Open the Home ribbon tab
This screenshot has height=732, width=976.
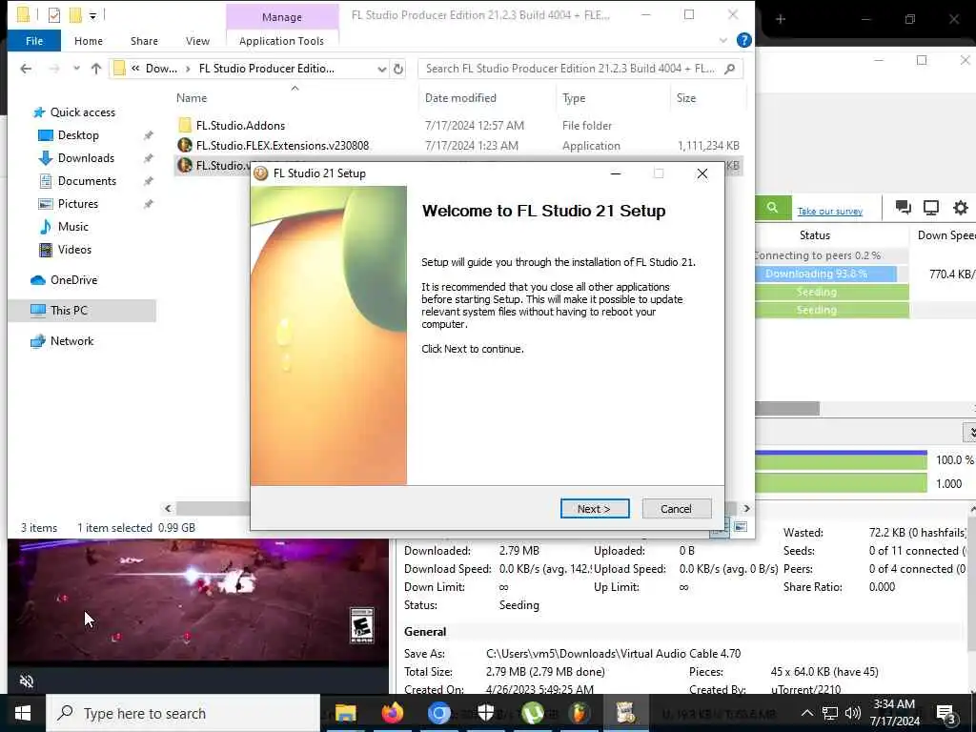point(89,40)
